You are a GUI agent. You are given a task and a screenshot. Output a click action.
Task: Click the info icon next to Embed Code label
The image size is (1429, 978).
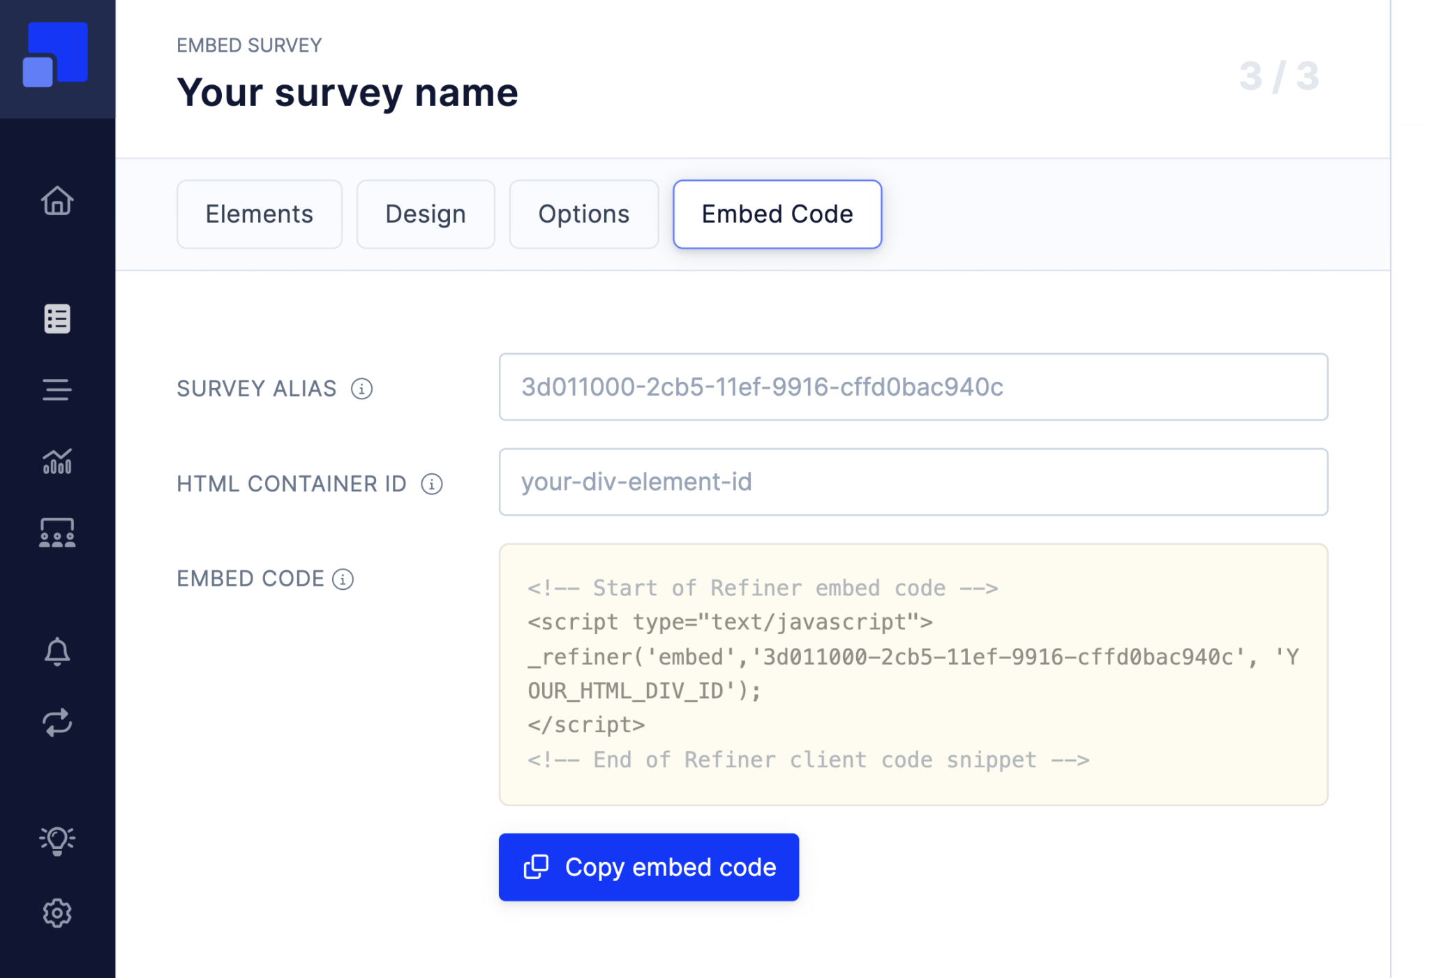[x=343, y=579]
